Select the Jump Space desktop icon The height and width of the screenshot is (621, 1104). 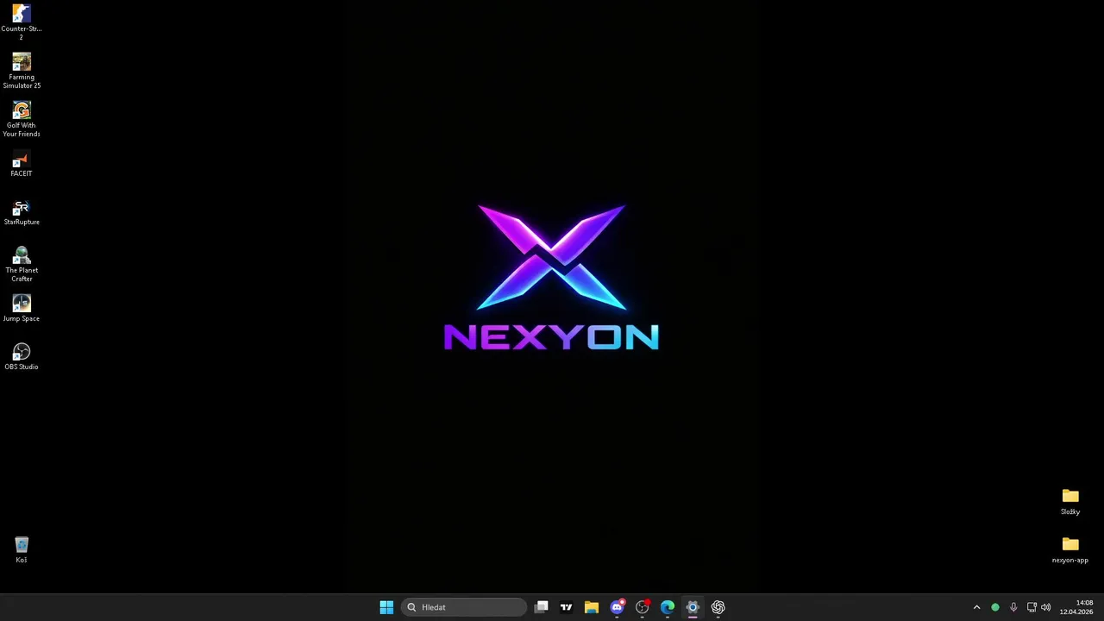click(x=22, y=310)
